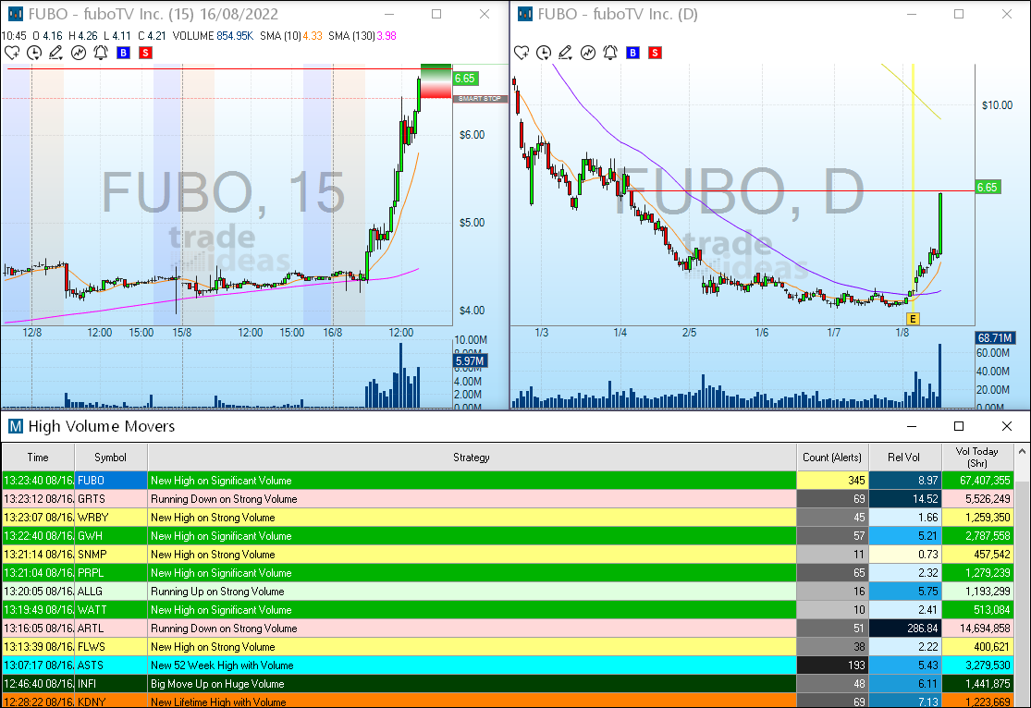
Task: Open the timeframe clock dropdown on daily chart
Action: 545,53
